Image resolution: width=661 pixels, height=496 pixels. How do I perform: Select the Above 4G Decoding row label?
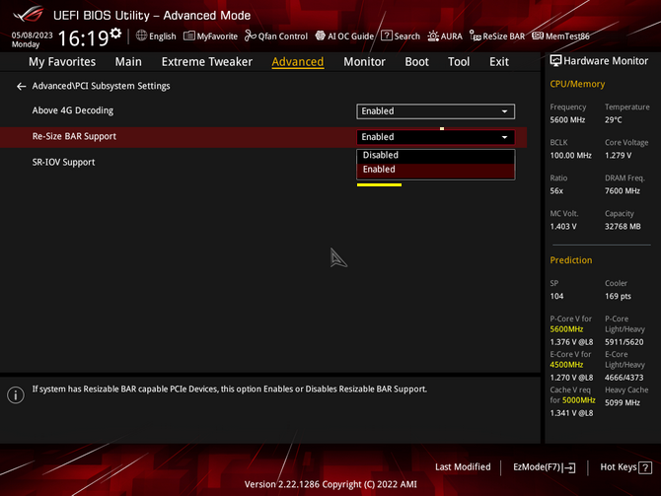click(x=73, y=110)
